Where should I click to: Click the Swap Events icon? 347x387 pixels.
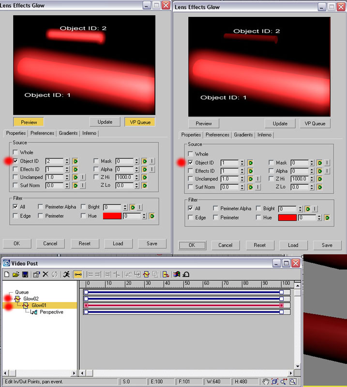[x=55, y=274]
